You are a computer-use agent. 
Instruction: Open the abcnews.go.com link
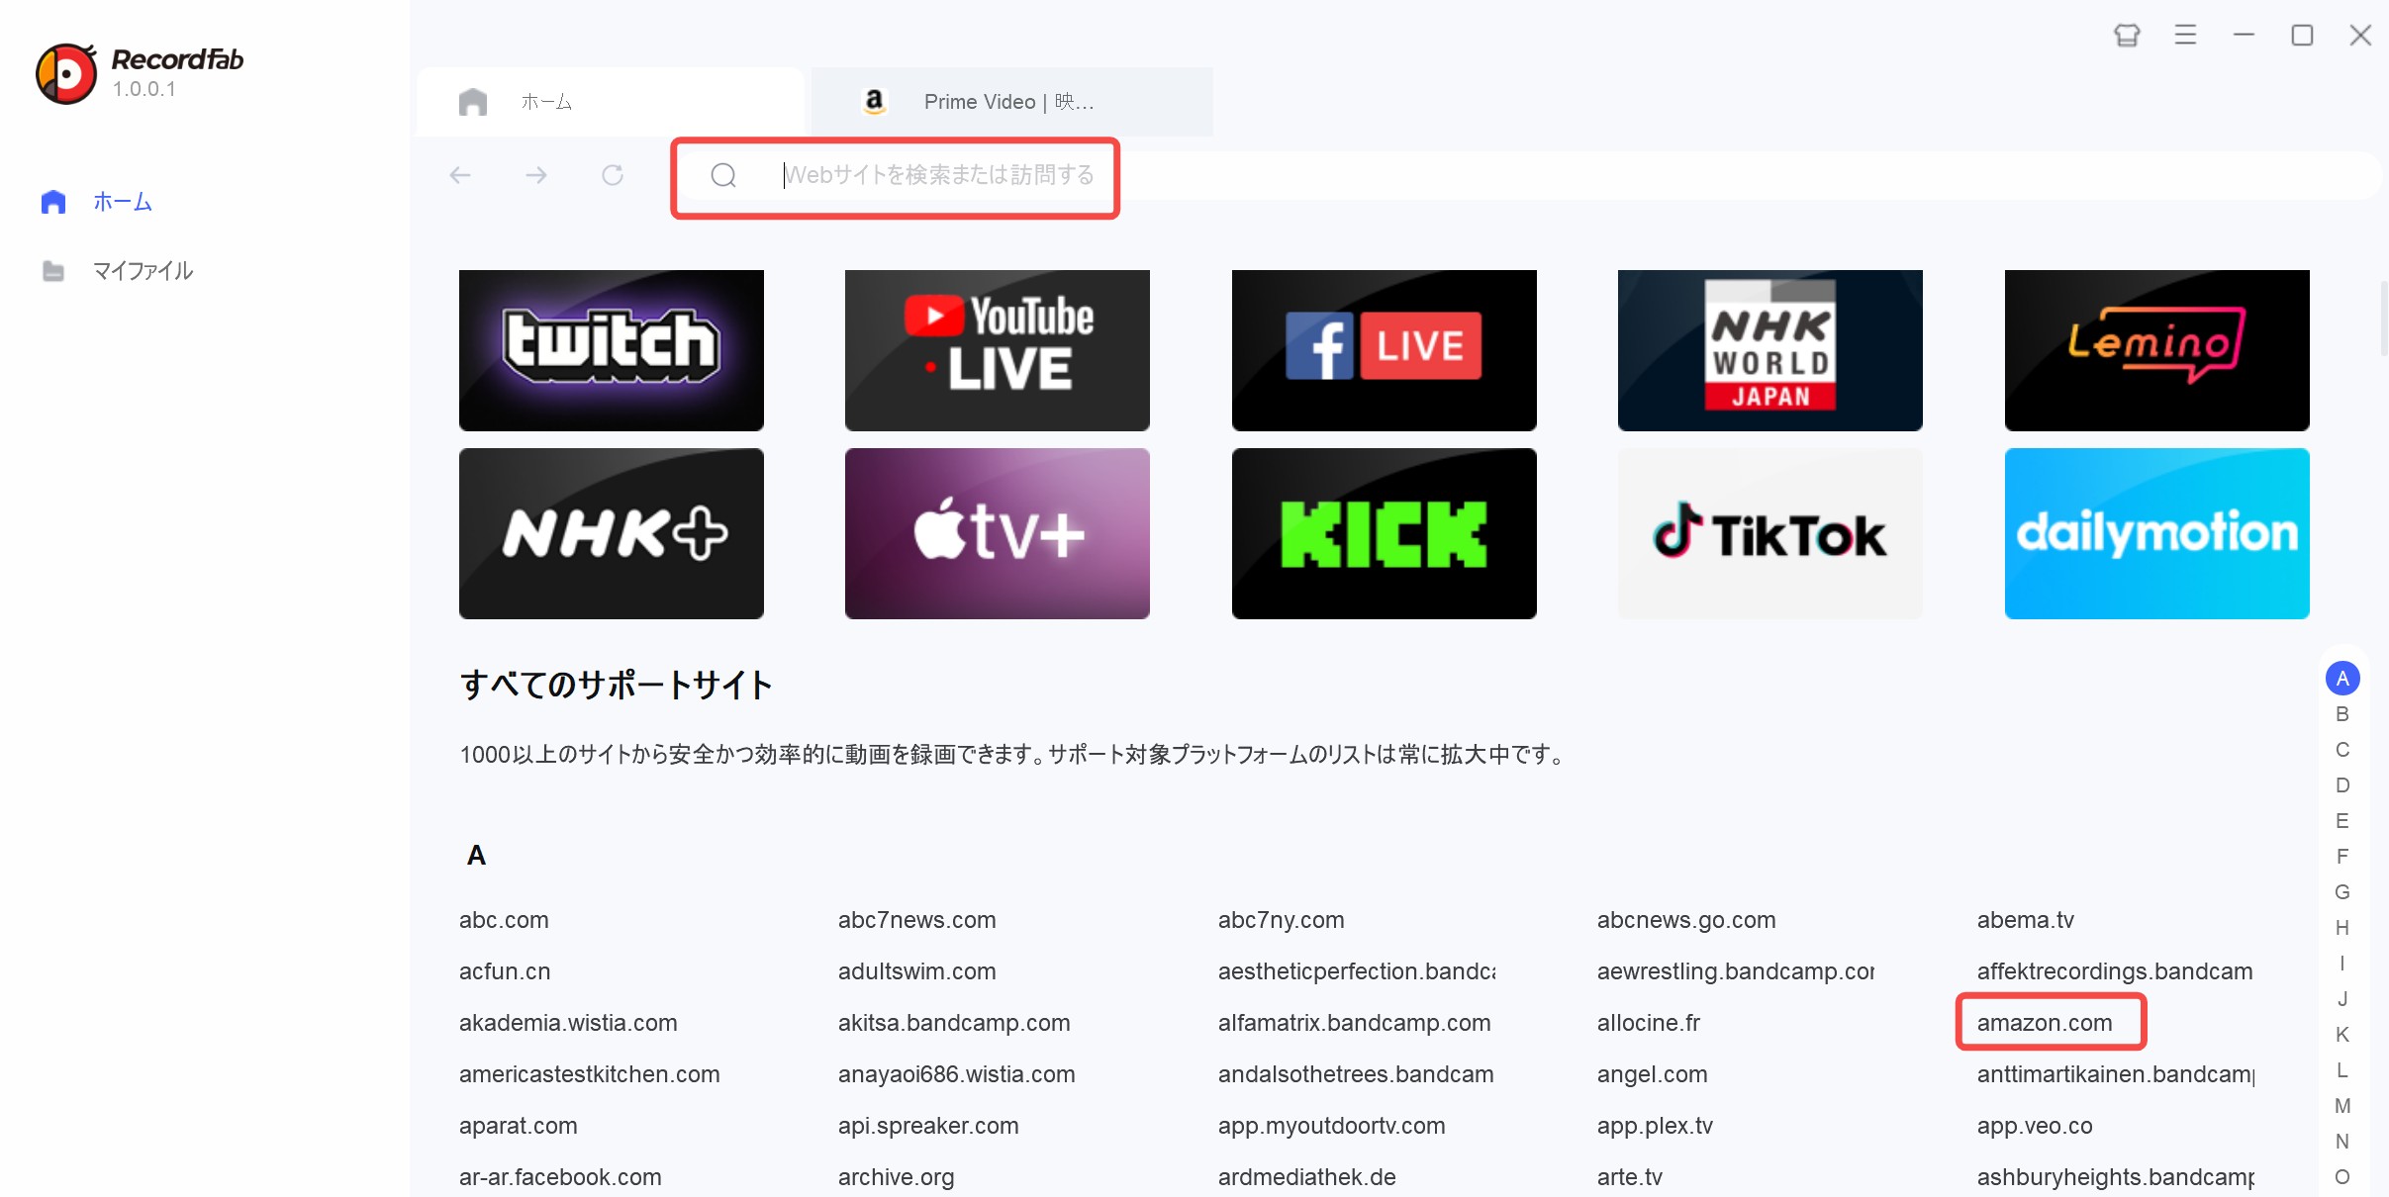coord(1686,920)
